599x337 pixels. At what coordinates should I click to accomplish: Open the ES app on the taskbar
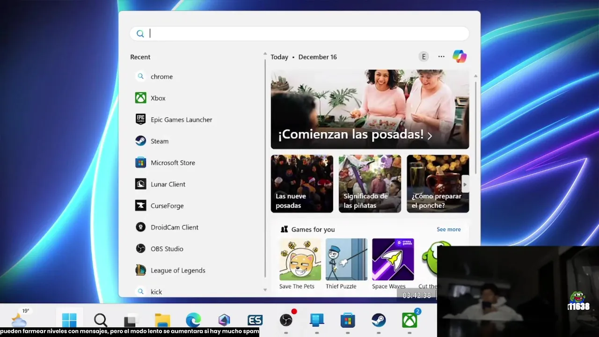(x=255, y=320)
